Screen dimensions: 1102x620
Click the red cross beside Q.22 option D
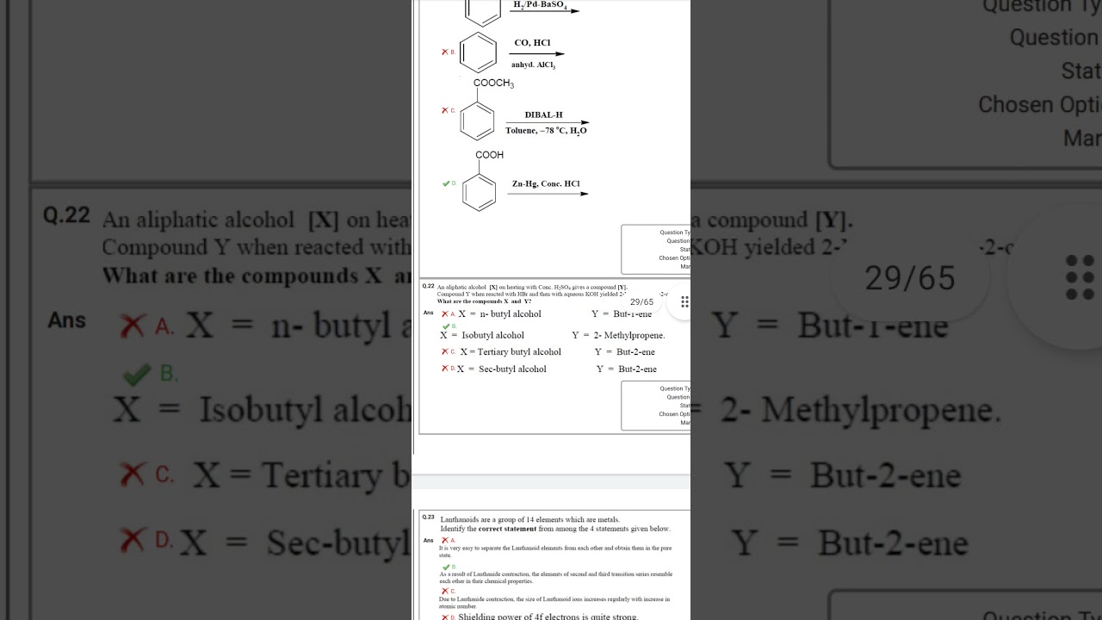coord(445,369)
